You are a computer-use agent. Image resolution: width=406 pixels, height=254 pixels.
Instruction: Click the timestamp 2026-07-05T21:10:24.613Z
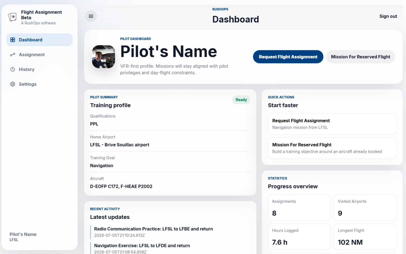(119, 235)
